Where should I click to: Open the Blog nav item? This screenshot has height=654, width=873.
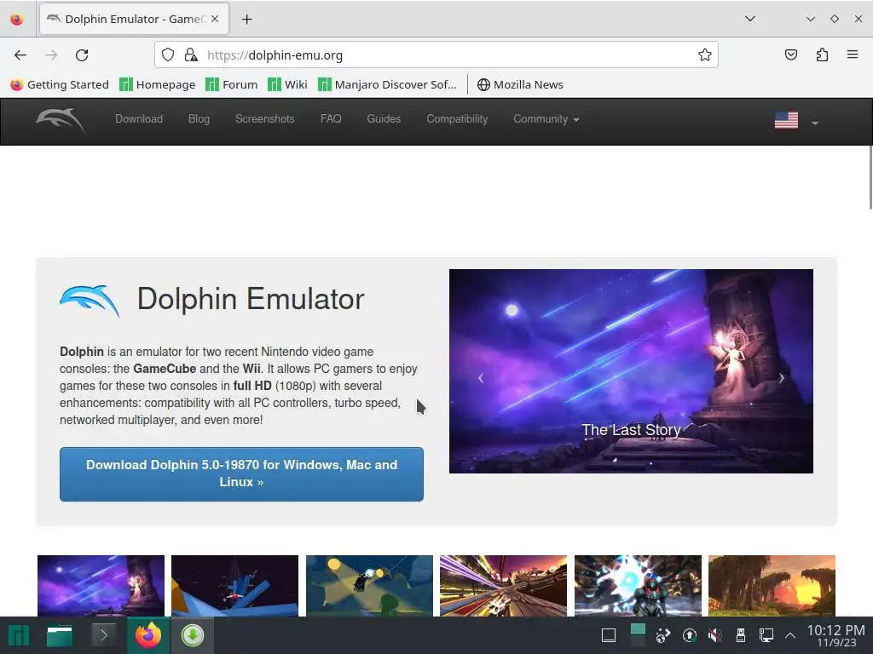pyautogui.click(x=199, y=119)
